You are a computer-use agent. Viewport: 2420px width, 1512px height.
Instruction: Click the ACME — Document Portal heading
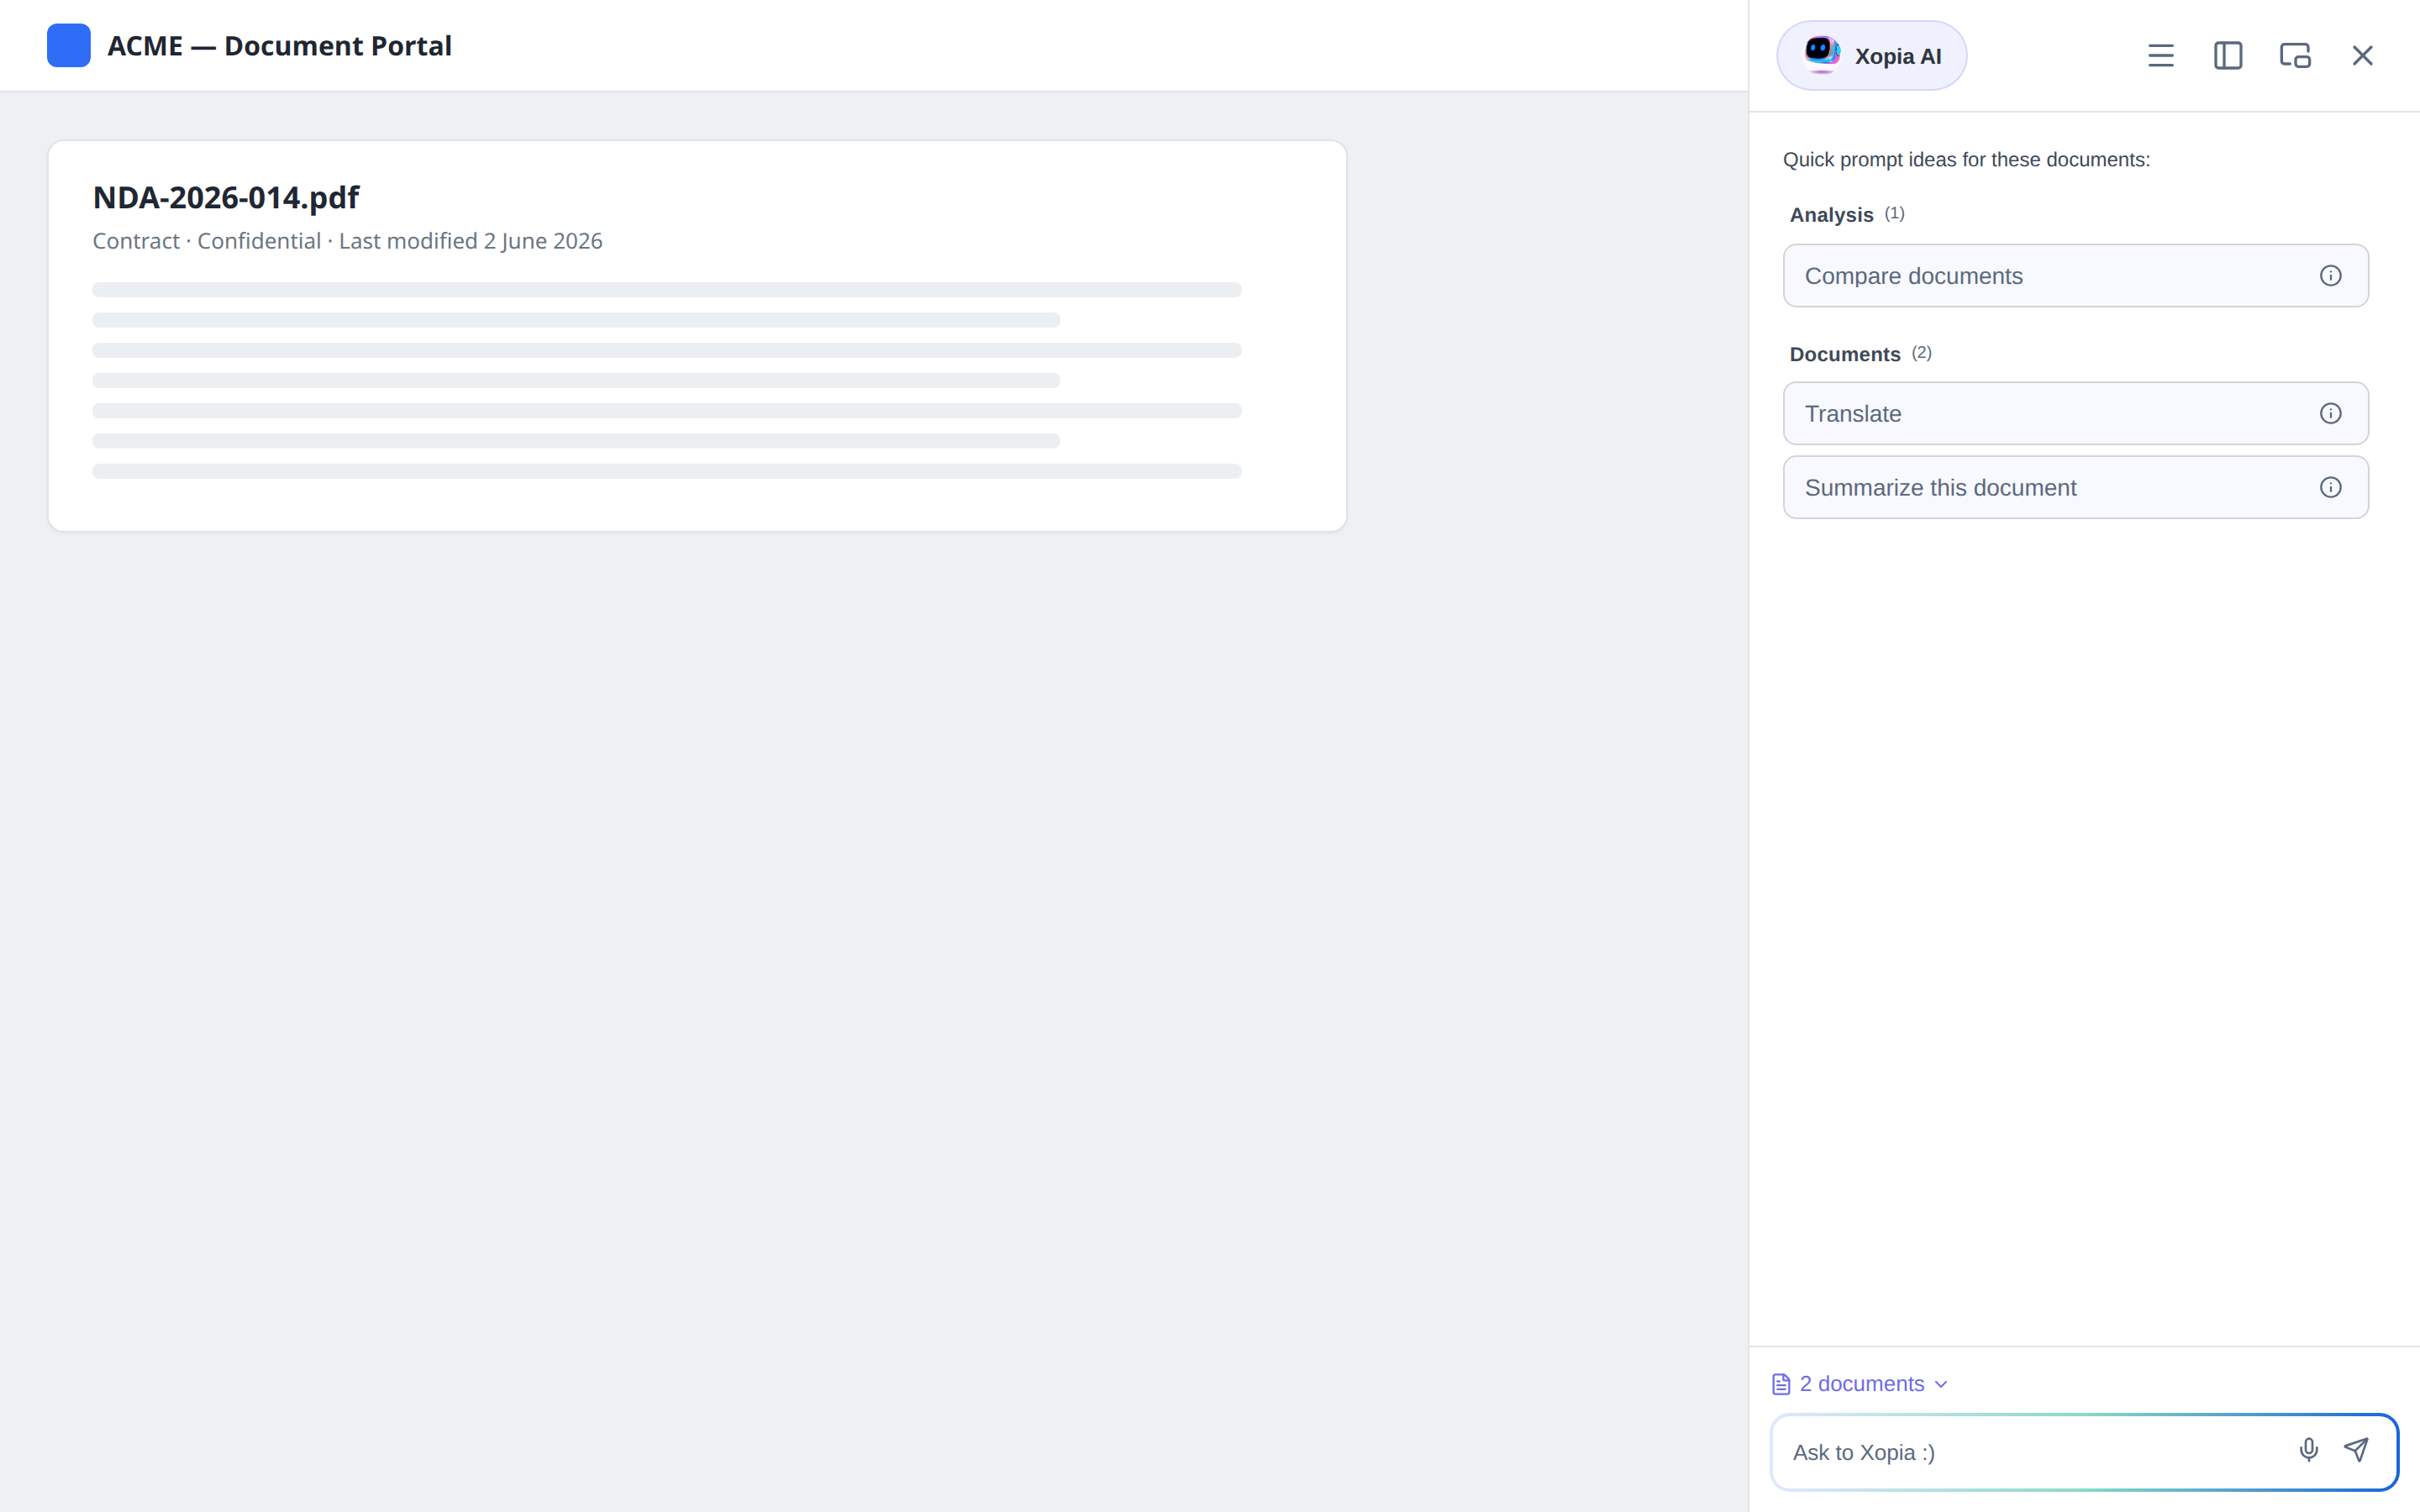pos(279,46)
